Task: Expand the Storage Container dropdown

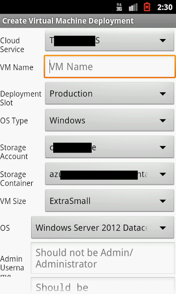Action: [x=110, y=174]
